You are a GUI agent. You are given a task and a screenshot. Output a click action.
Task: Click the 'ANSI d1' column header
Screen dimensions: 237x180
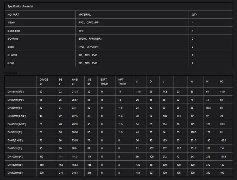75,82
